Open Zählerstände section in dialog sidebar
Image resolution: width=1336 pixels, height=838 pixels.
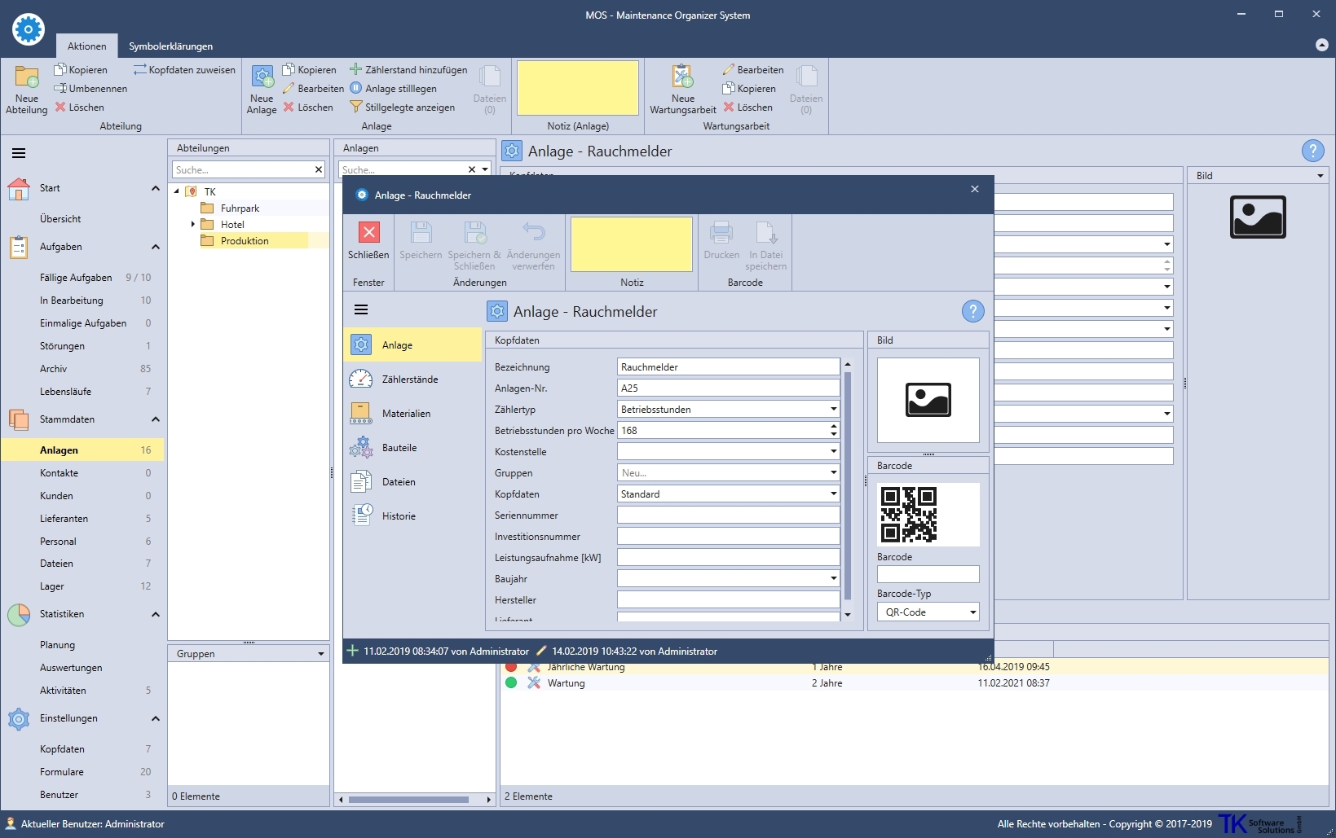[x=409, y=380]
